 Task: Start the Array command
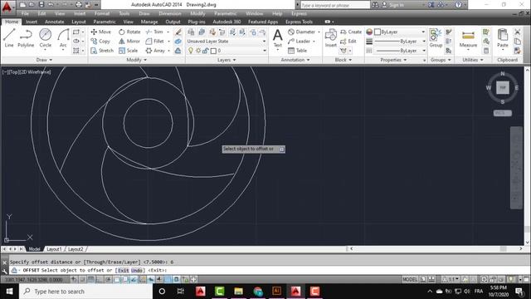point(155,51)
